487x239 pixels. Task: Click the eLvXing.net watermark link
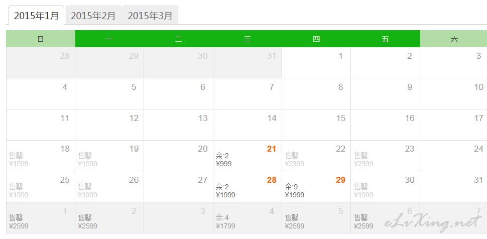pos(433,222)
